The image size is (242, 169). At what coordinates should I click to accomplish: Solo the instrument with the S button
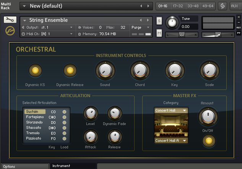pos(159,21)
